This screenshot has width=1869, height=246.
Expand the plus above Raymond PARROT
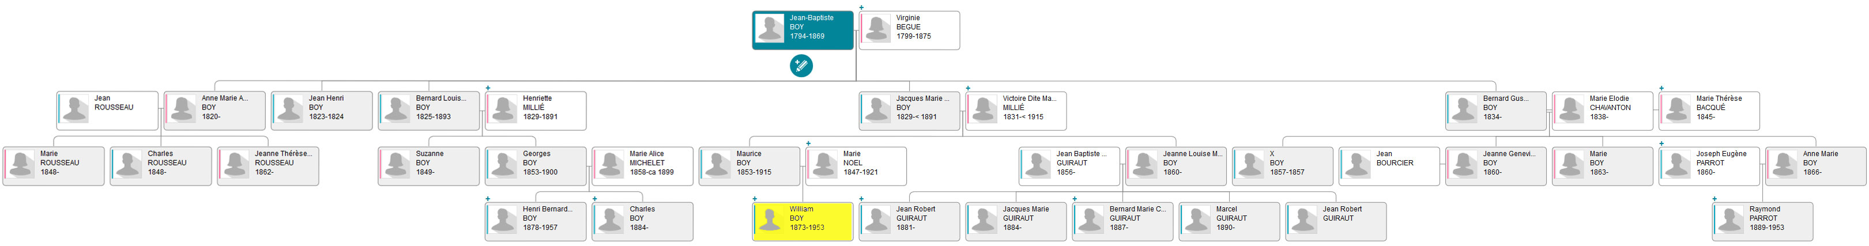click(x=1714, y=198)
